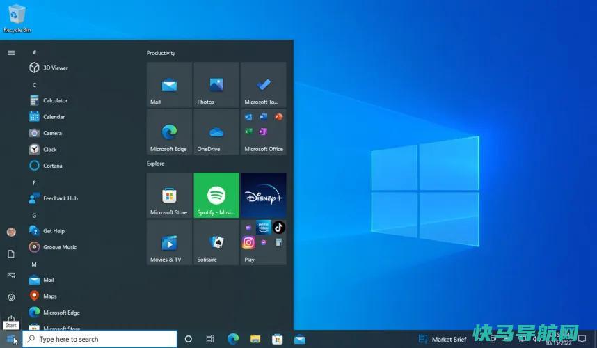Focus the Type here to search box
Viewport: 597px width, 348px height.
(x=99, y=339)
